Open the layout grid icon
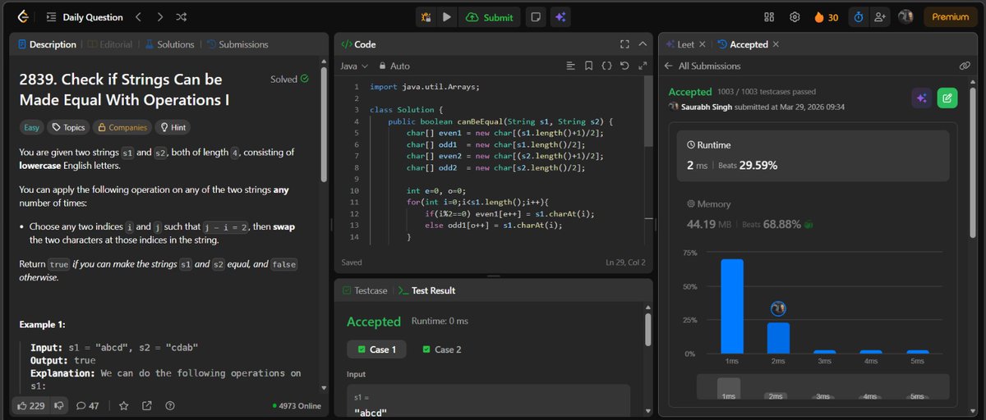This screenshot has height=420, width=986. (x=769, y=16)
